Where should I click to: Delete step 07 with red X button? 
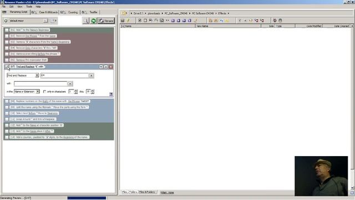pos(111,67)
